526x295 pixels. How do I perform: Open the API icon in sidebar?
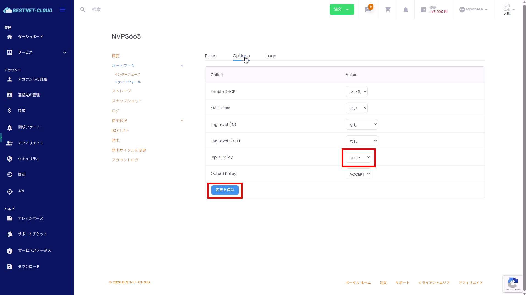pos(10,191)
